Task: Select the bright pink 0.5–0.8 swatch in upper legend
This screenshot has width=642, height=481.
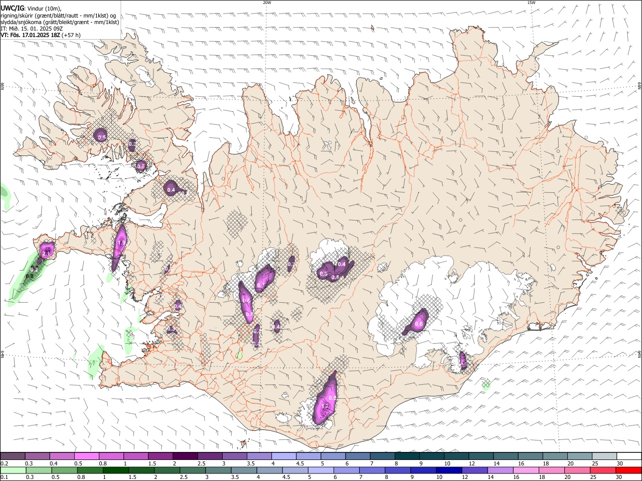Action: (86, 456)
